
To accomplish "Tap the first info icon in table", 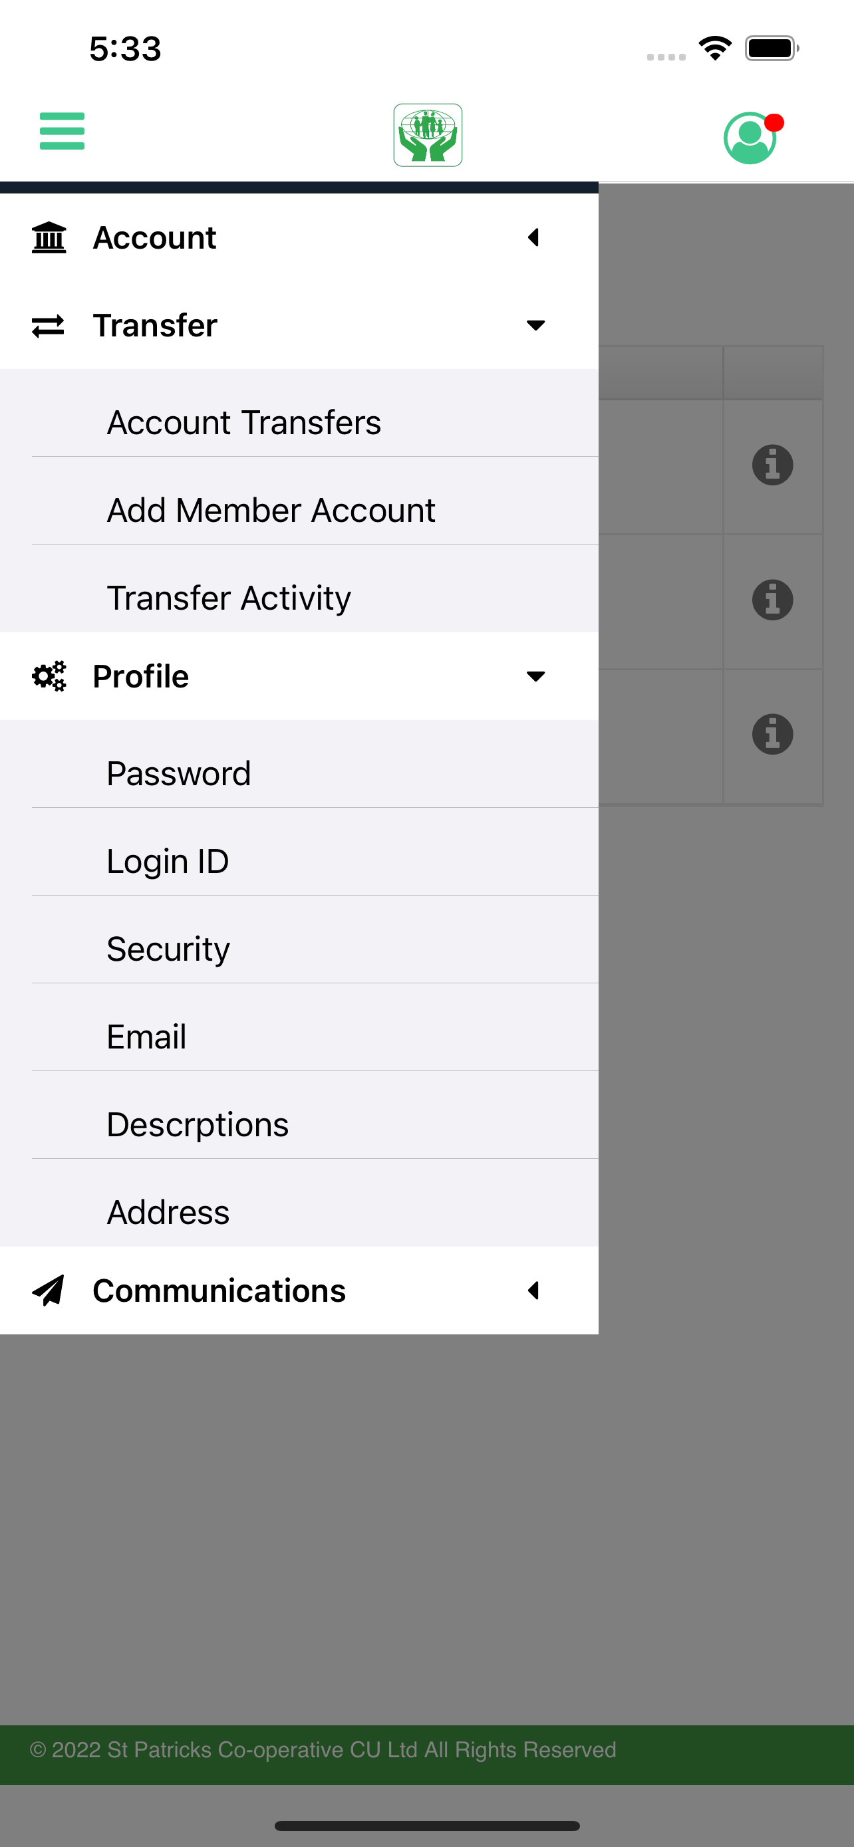I will point(772,465).
